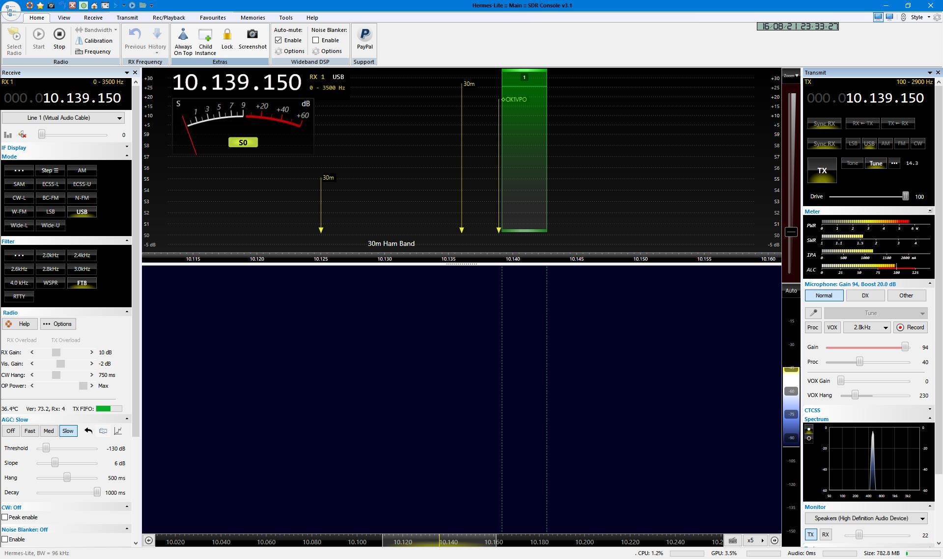This screenshot has width=943, height=559.
Task: Open Child Instance from ribbon
Action: pos(205,35)
